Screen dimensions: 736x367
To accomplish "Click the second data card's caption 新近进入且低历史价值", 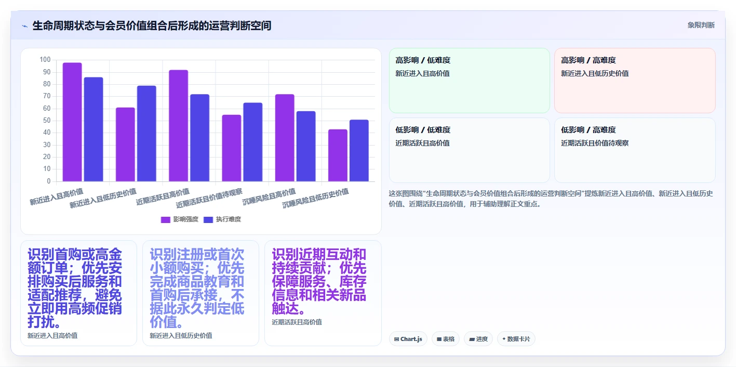I will tap(181, 336).
